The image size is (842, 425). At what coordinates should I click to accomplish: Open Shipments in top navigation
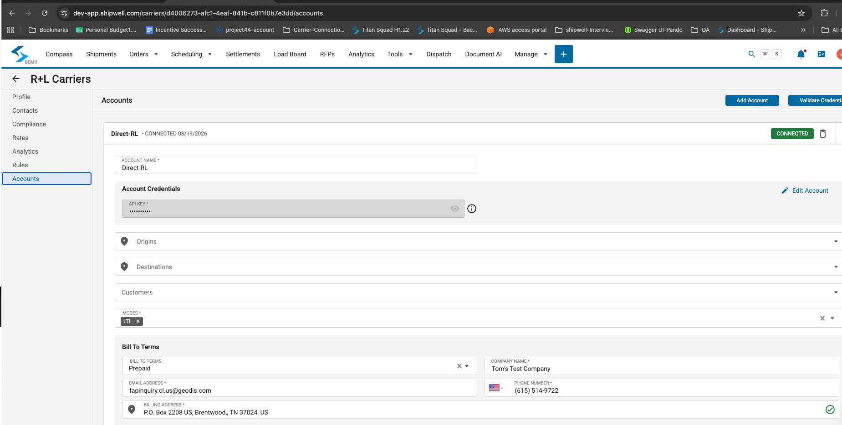pyautogui.click(x=102, y=54)
